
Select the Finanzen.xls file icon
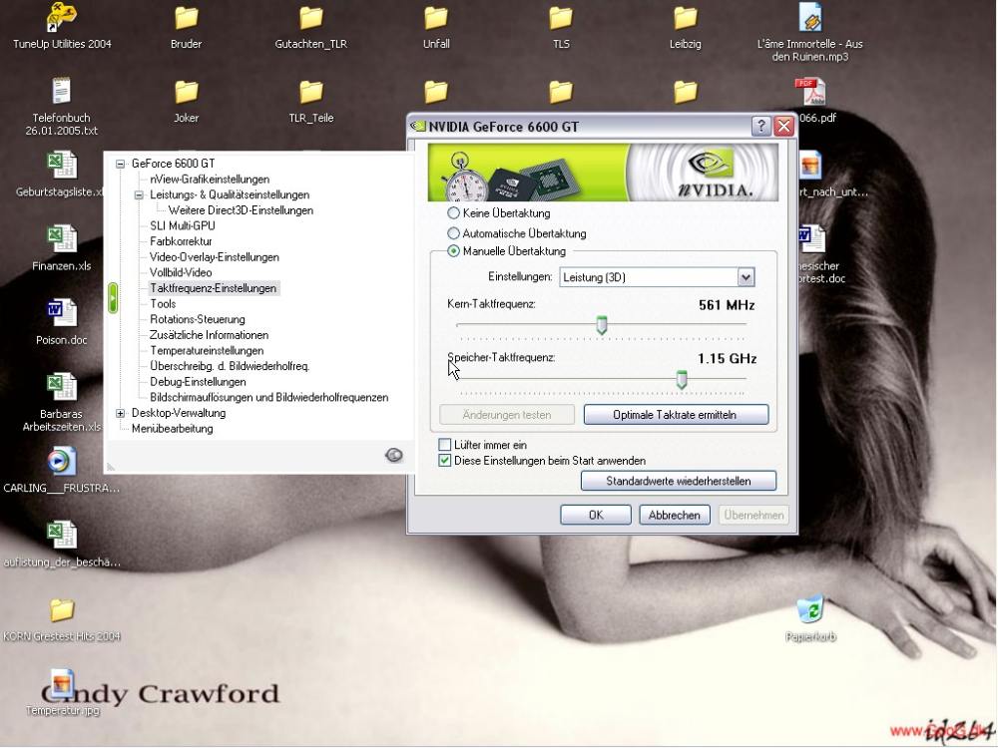point(62,239)
